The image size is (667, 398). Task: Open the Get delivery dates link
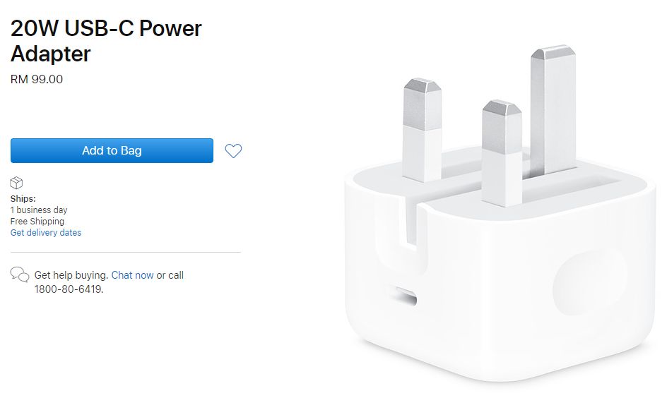(45, 232)
